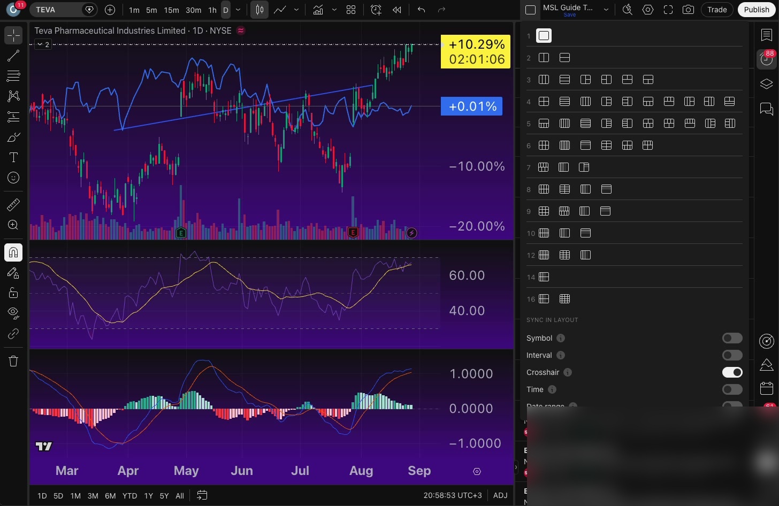Image resolution: width=779 pixels, height=506 pixels.
Task: Open the emoji icons tool
Action: click(x=13, y=178)
